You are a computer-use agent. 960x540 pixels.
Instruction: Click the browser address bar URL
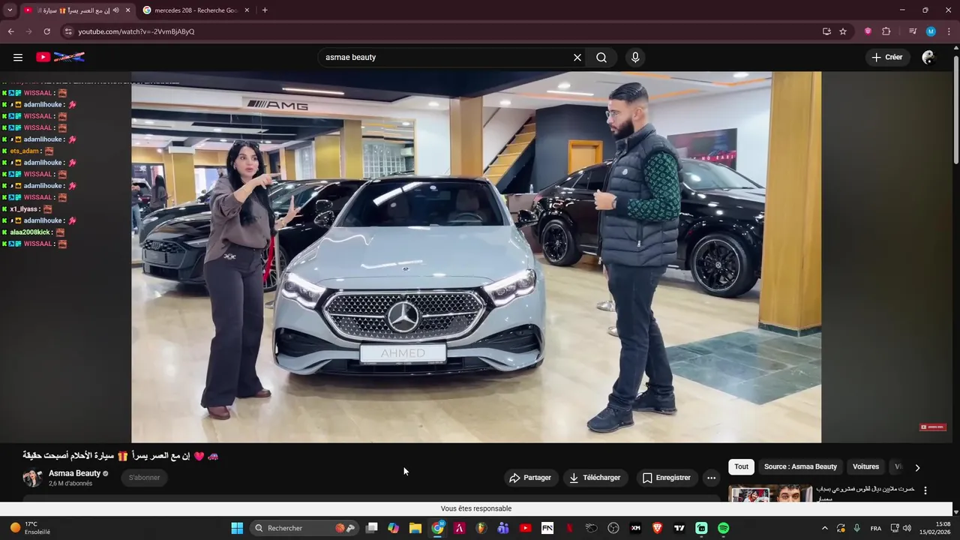coord(136,31)
